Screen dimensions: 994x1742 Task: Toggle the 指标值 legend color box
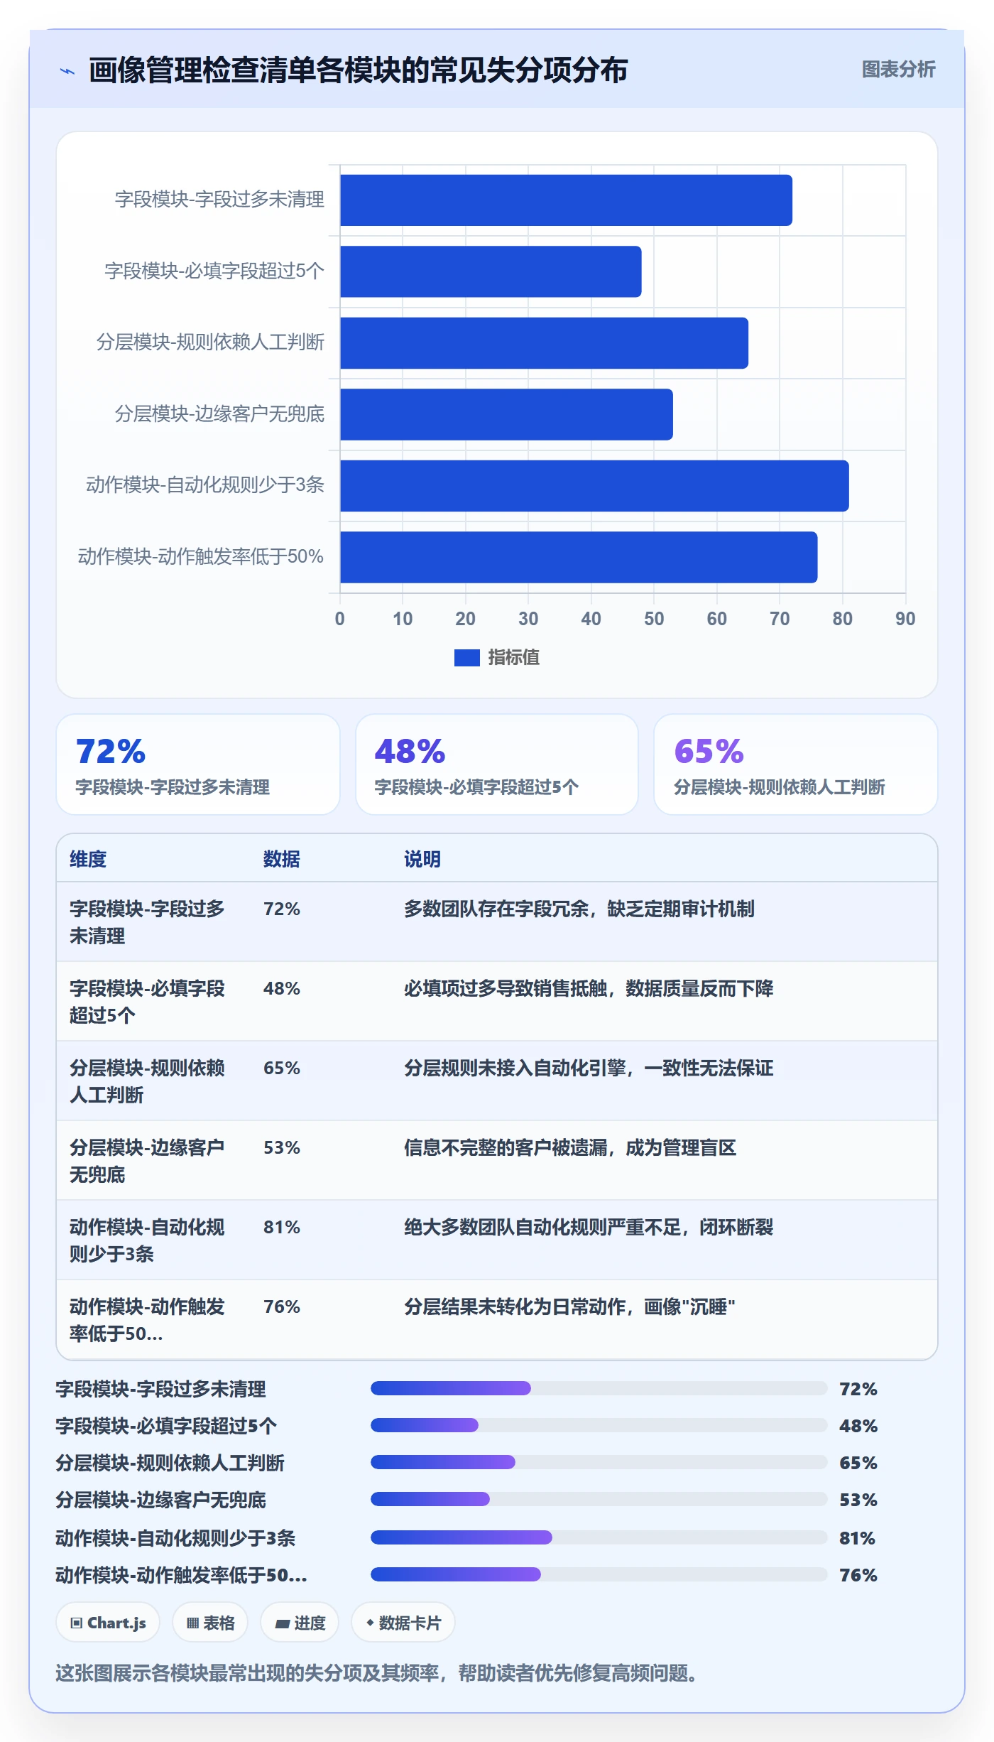coord(466,658)
